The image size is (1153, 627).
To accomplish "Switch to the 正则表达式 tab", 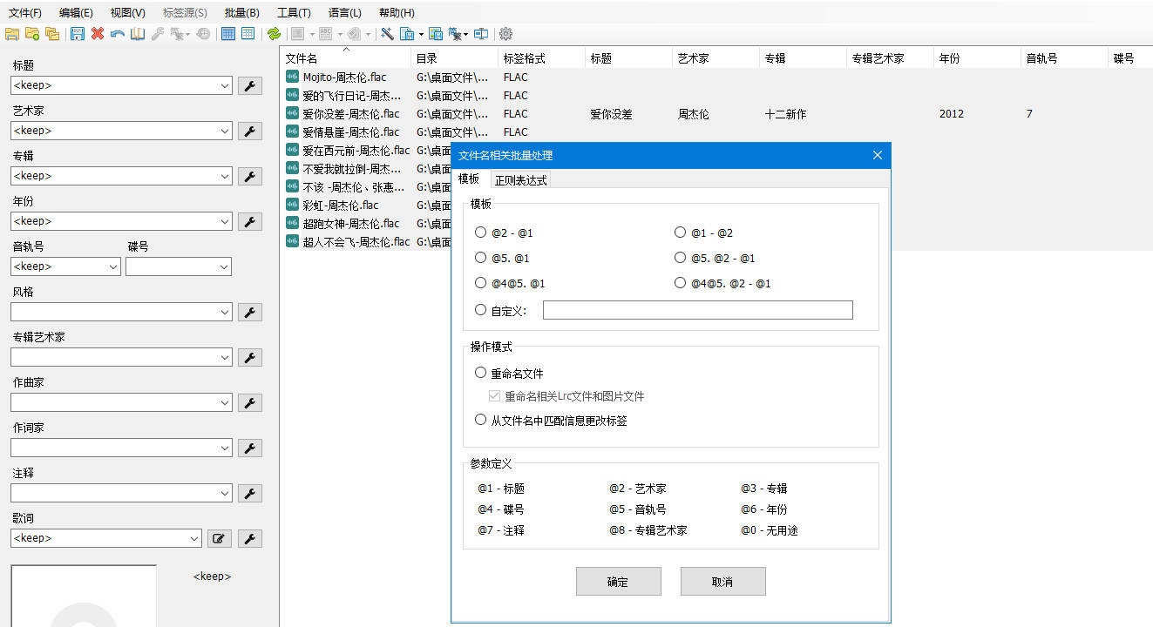I will (520, 180).
